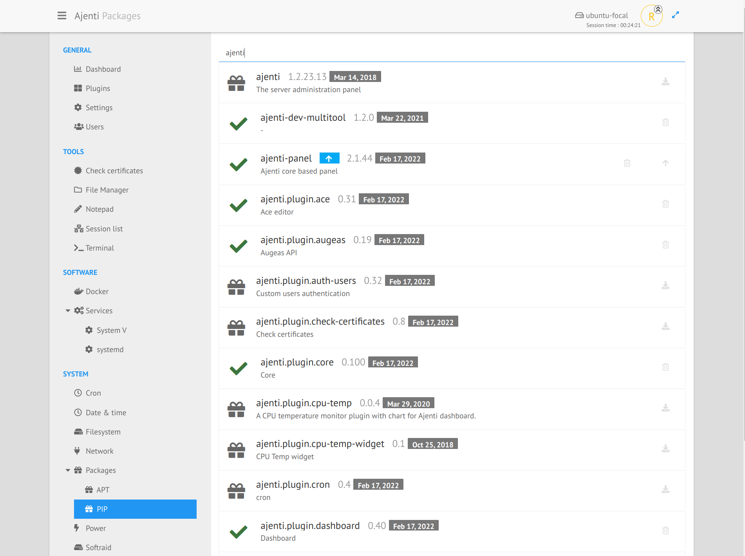The width and height of the screenshot is (745, 556).
Task: Click version 2.1.44 of ajenti-panel
Action: [x=360, y=158]
